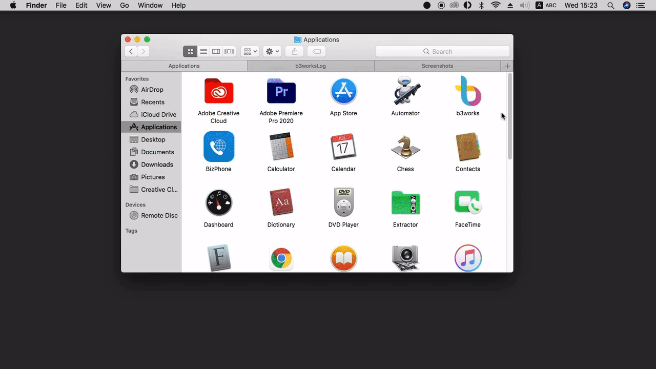Open the Window menu
656x369 pixels.
coord(150,5)
